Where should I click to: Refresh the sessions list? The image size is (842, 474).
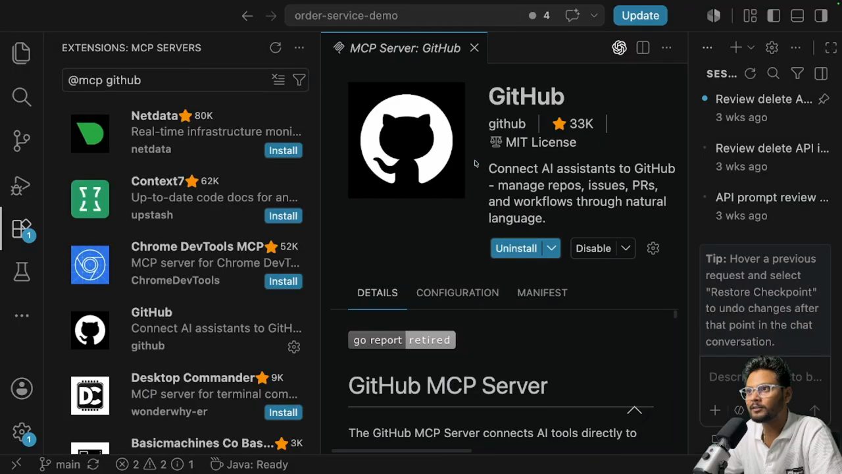(x=750, y=73)
